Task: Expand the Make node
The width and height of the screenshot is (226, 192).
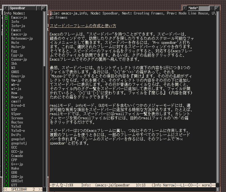Action: [6, 168]
